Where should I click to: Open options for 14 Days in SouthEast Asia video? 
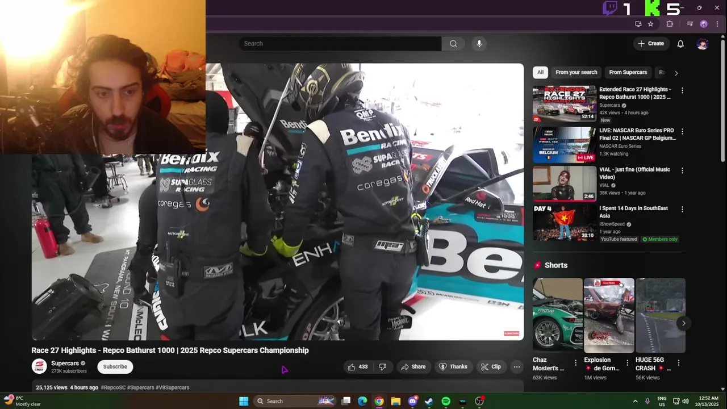click(682, 209)
